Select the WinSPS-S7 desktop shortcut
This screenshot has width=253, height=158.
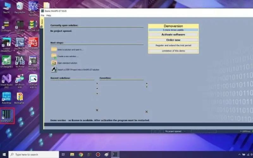(7, 116)
